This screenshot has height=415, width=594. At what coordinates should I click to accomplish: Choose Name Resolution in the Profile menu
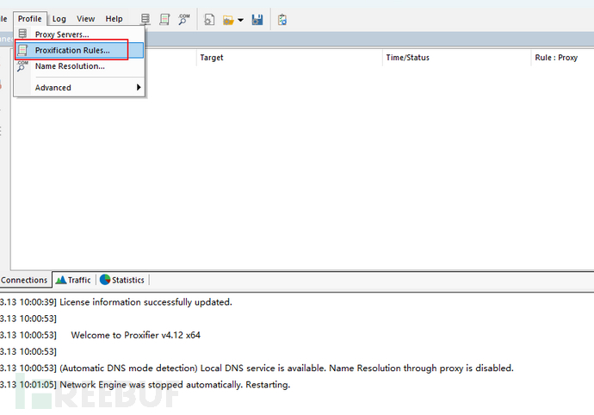tap(70, 66)
